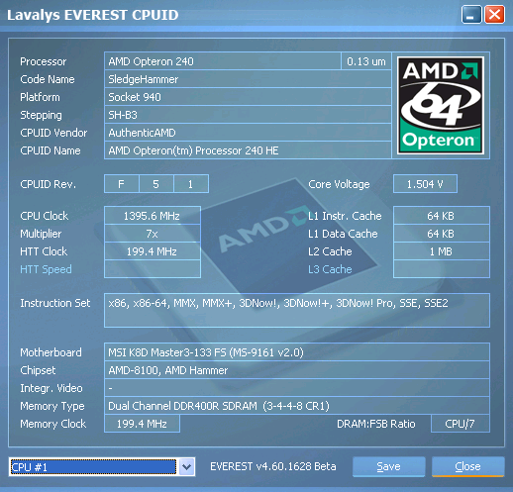Image resolution: width=513 pixels, height=492 pixels.
Task: Click the L2 Cache 1 MB value
Action: point(442,251)
